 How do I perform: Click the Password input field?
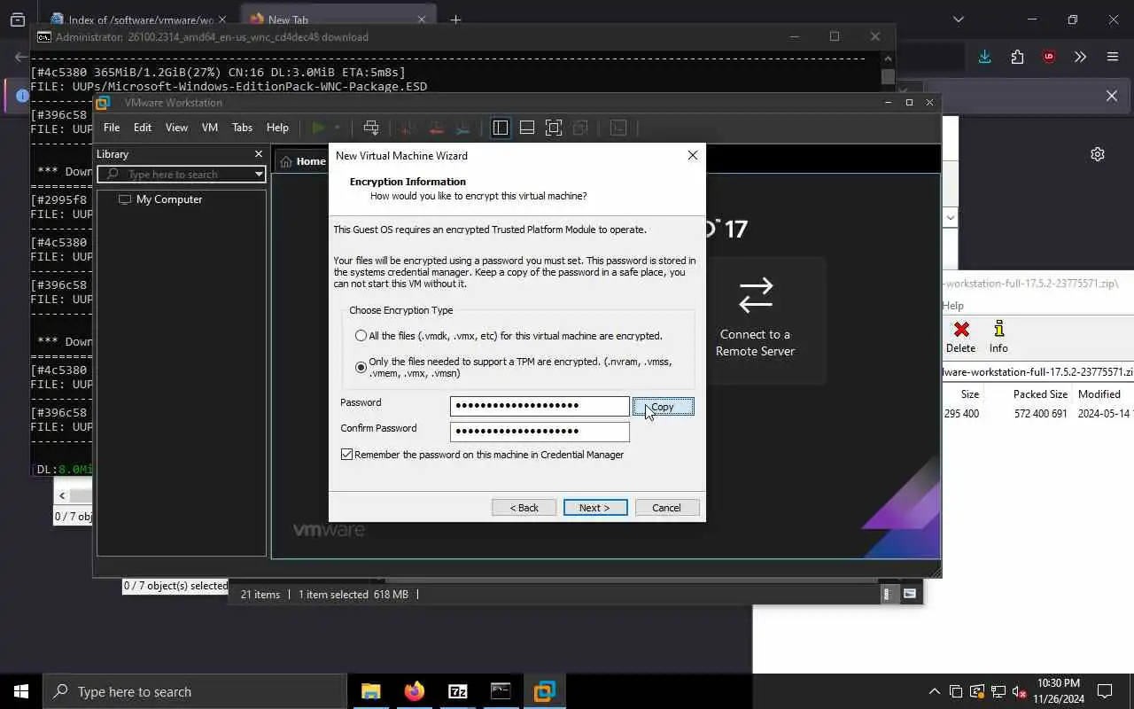tap(540, 406)
